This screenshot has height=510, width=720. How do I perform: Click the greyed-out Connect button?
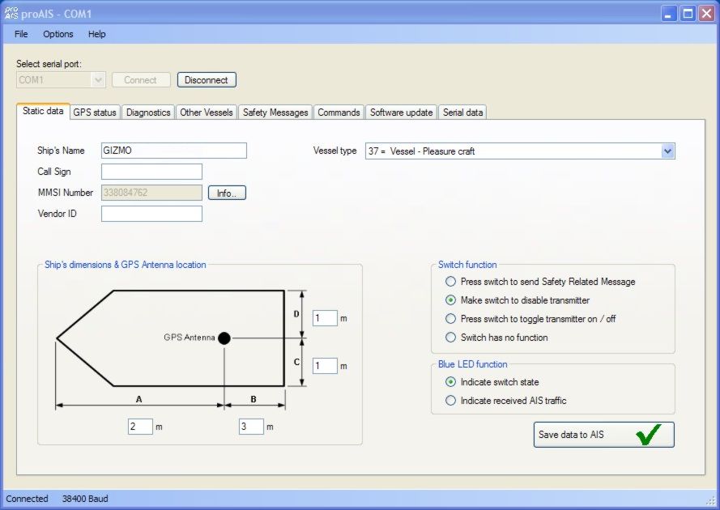pyautogui.click(x=140, y=80)
